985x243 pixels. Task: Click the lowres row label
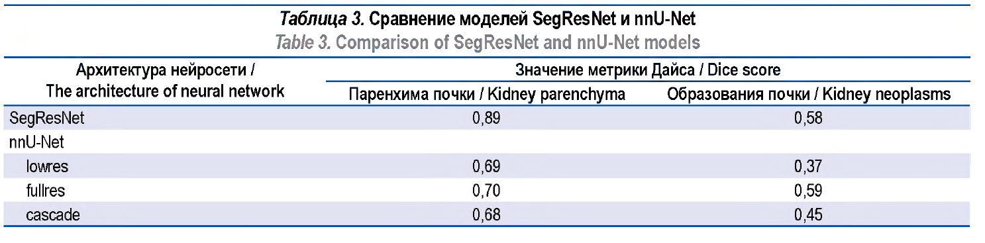click(x=47, y=167)
